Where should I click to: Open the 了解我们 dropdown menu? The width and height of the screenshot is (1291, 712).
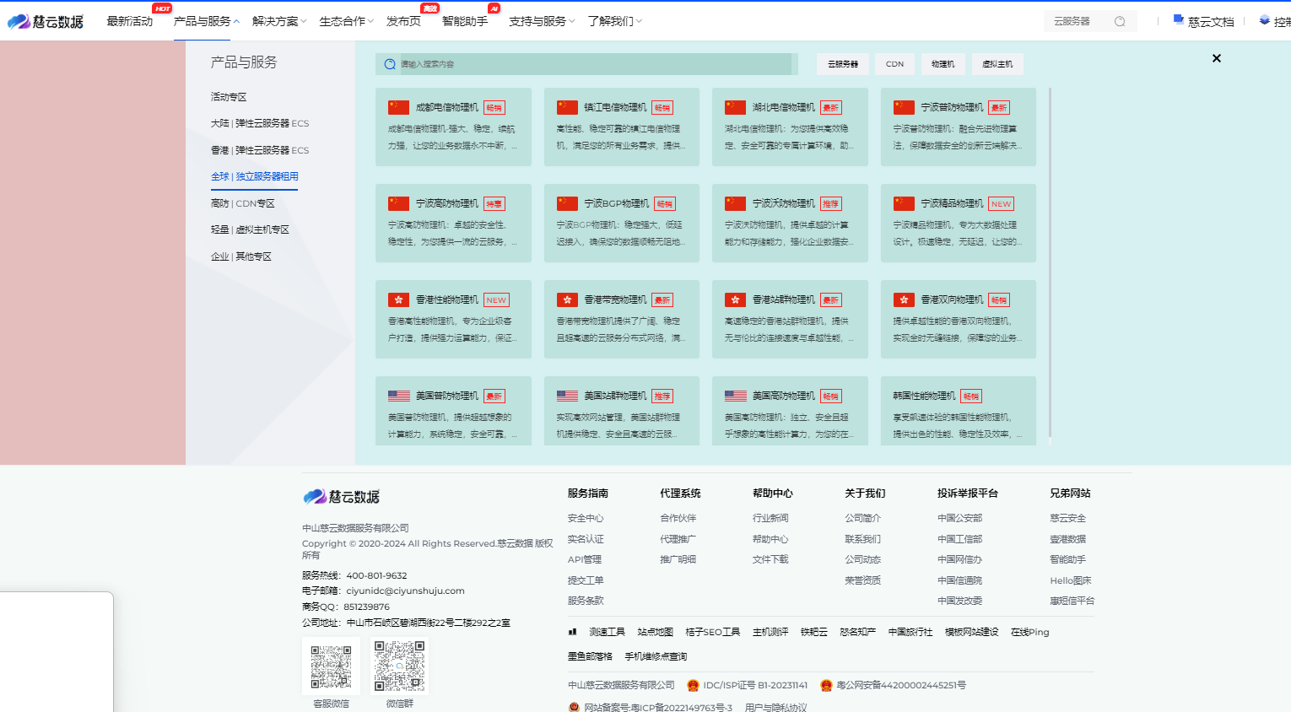614,21
